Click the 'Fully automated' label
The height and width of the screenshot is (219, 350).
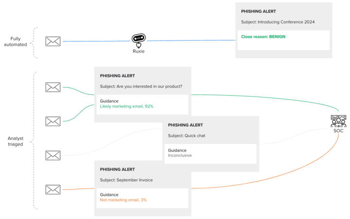tap(16, 41)
